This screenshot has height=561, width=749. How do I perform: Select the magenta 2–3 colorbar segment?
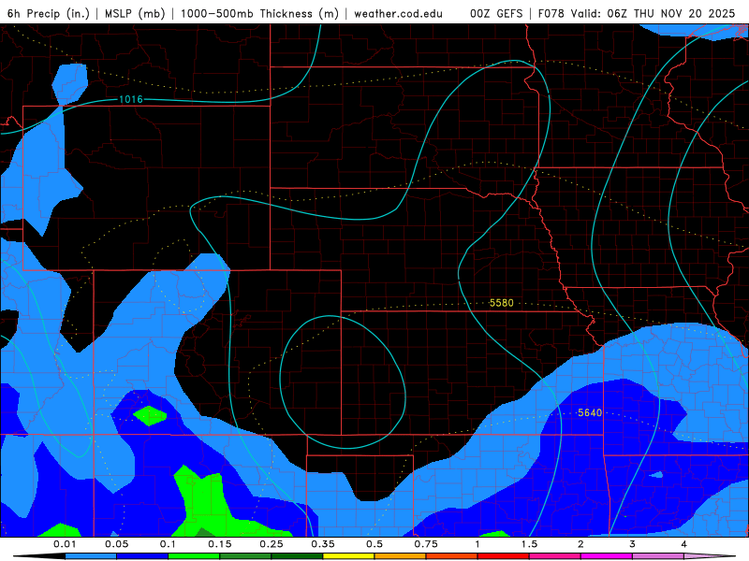[607, 556]
